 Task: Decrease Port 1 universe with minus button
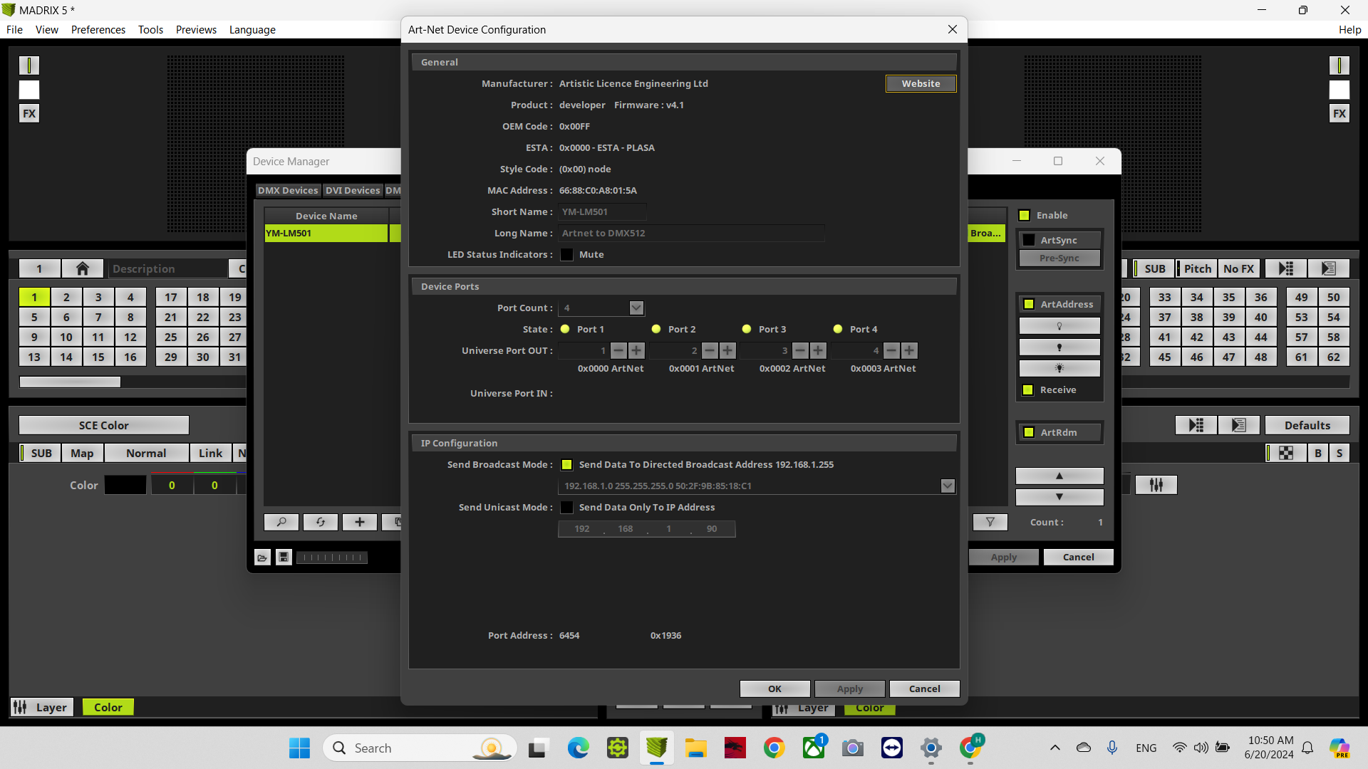click(618, 350)
